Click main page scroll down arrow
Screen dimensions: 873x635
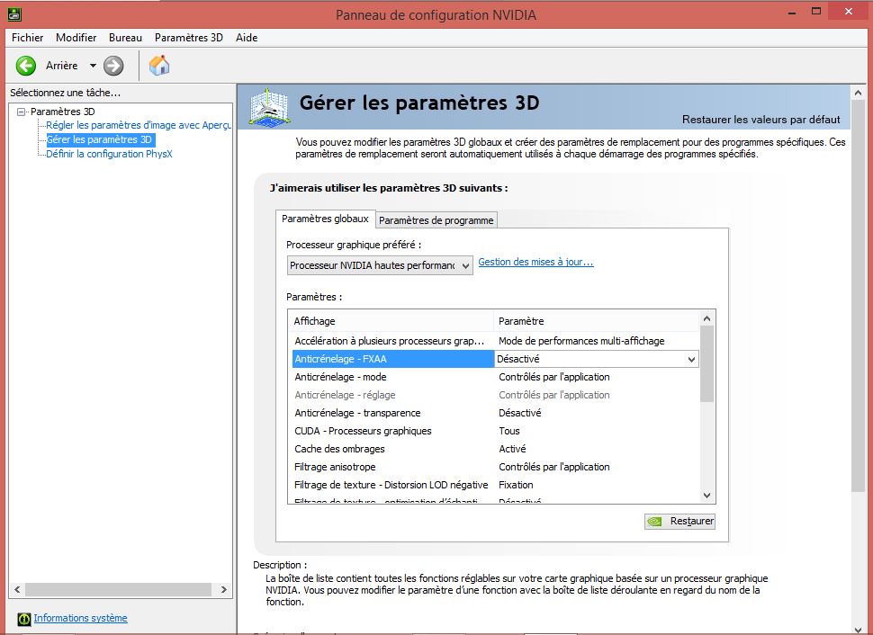tap(858, 629)
